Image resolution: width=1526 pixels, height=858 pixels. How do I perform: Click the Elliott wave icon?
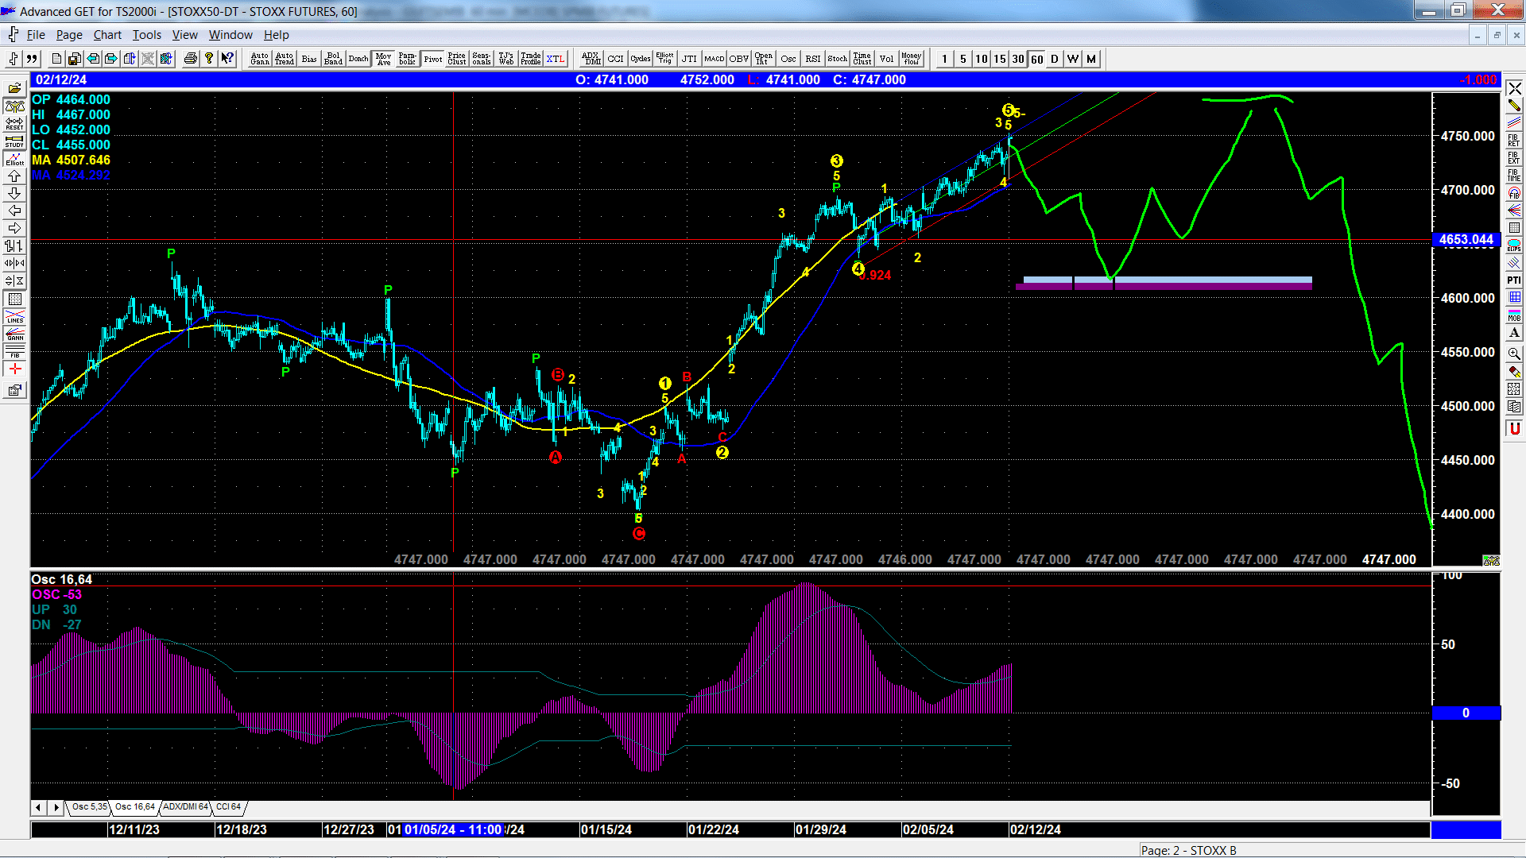(x=14, y=158)
